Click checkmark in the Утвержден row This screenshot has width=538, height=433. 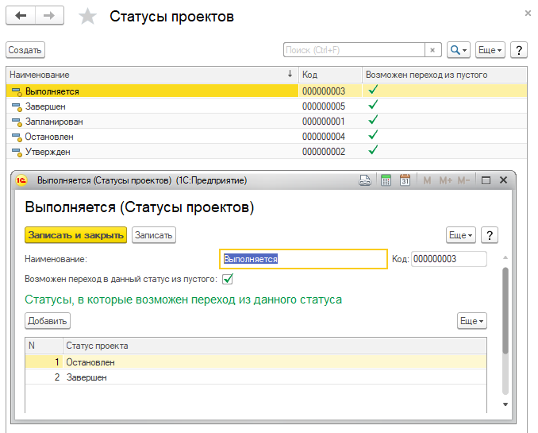pos(373,150)
